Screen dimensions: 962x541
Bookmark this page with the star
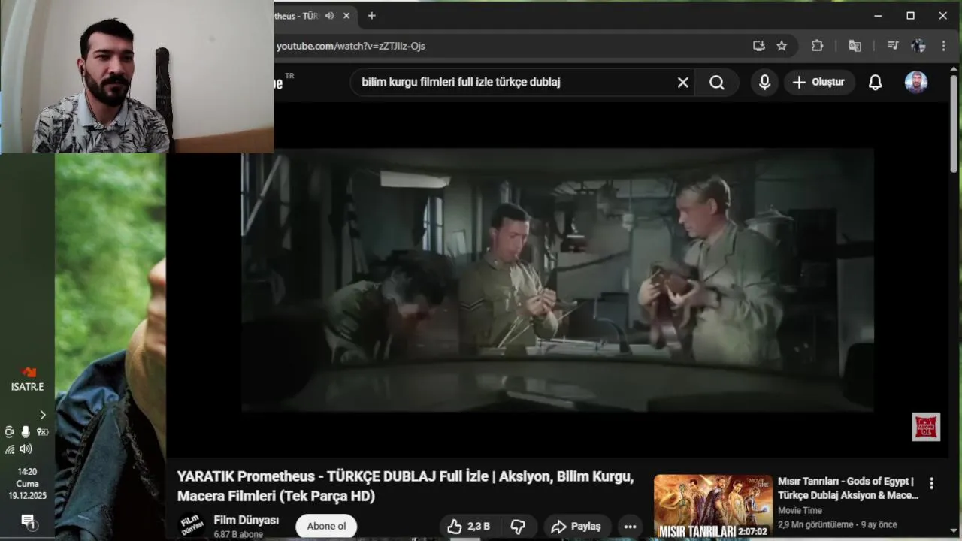coord(782,46)
